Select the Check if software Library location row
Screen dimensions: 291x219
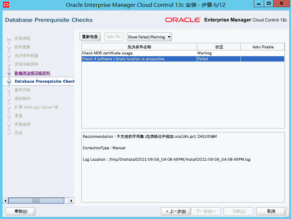[x=183, y=59]
